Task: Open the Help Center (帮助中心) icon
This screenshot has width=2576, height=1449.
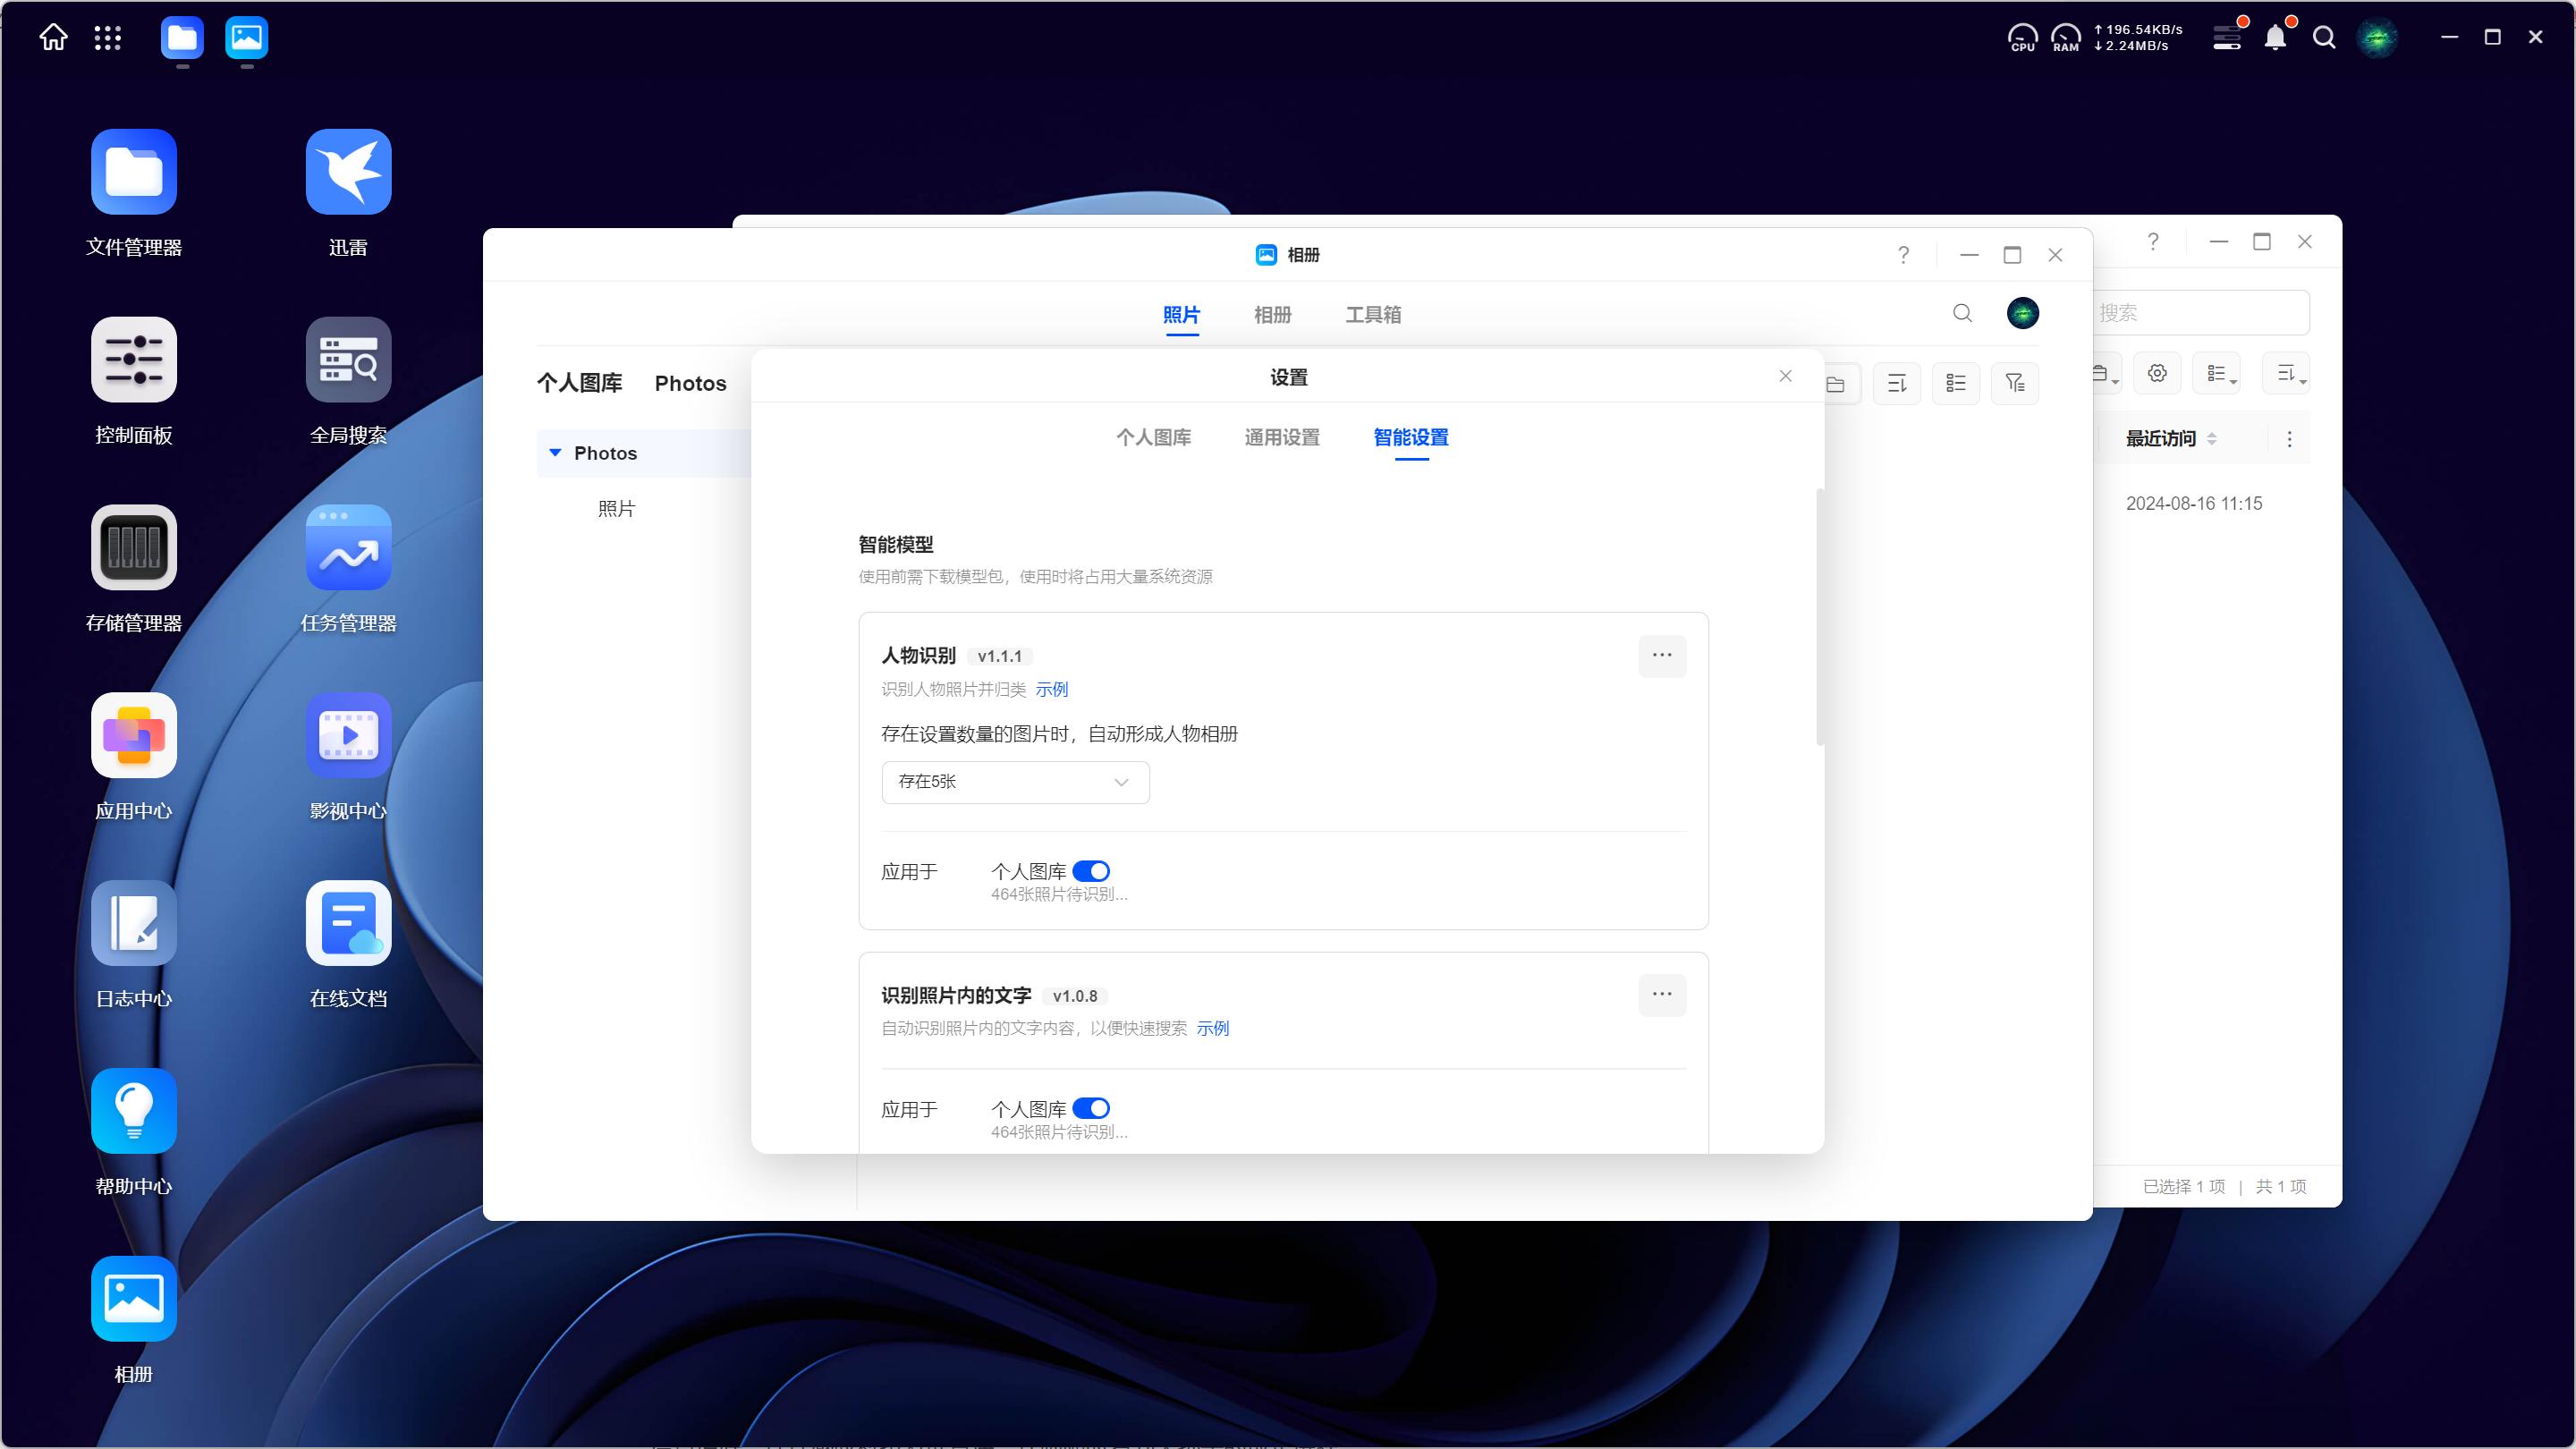Action: click(x=134, y=1111)
